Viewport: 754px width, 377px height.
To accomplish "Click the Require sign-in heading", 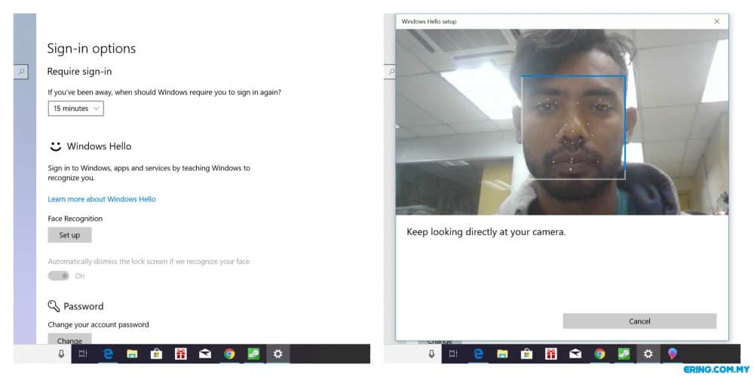I will coord(79,72).
